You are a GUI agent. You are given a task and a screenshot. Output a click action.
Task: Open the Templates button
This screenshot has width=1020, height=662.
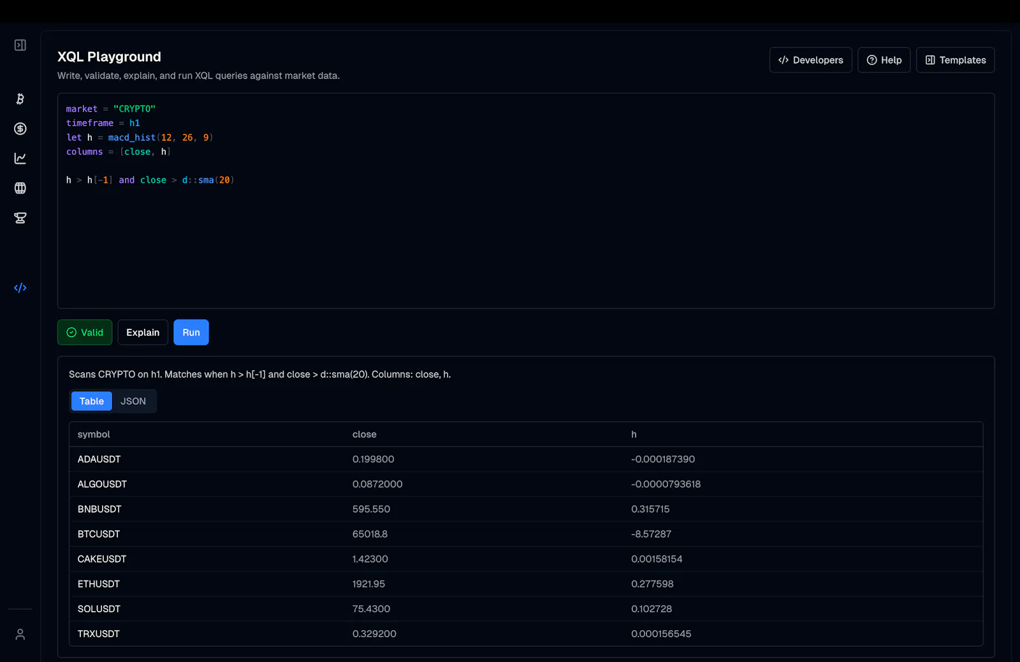tap(955, 60)
